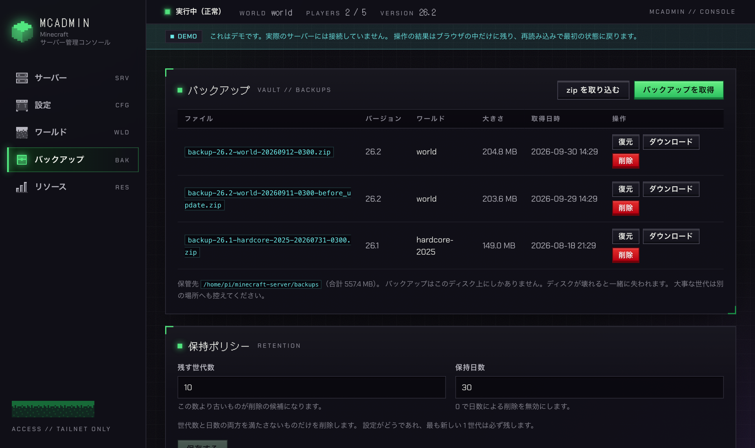Click the green MCADMIN cube logo
Screen dimensions: 755x448
[x=22, y=31]
